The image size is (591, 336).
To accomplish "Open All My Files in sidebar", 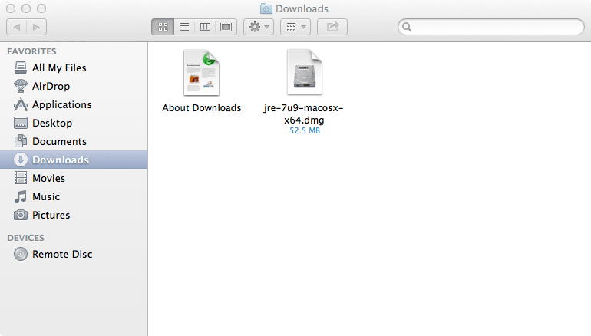I will pyautogui.click(x=58, y=68).
